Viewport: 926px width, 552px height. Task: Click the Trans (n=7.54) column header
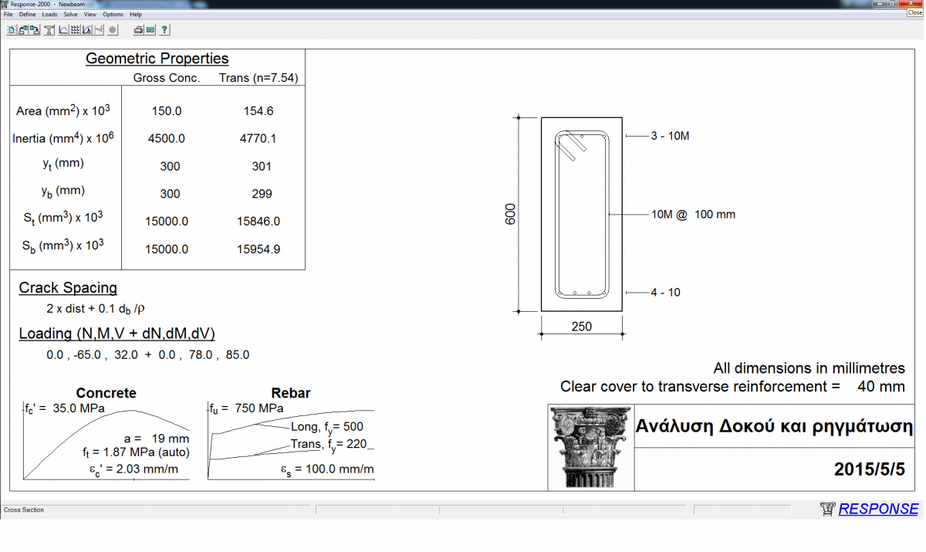(x=259, y=78)
